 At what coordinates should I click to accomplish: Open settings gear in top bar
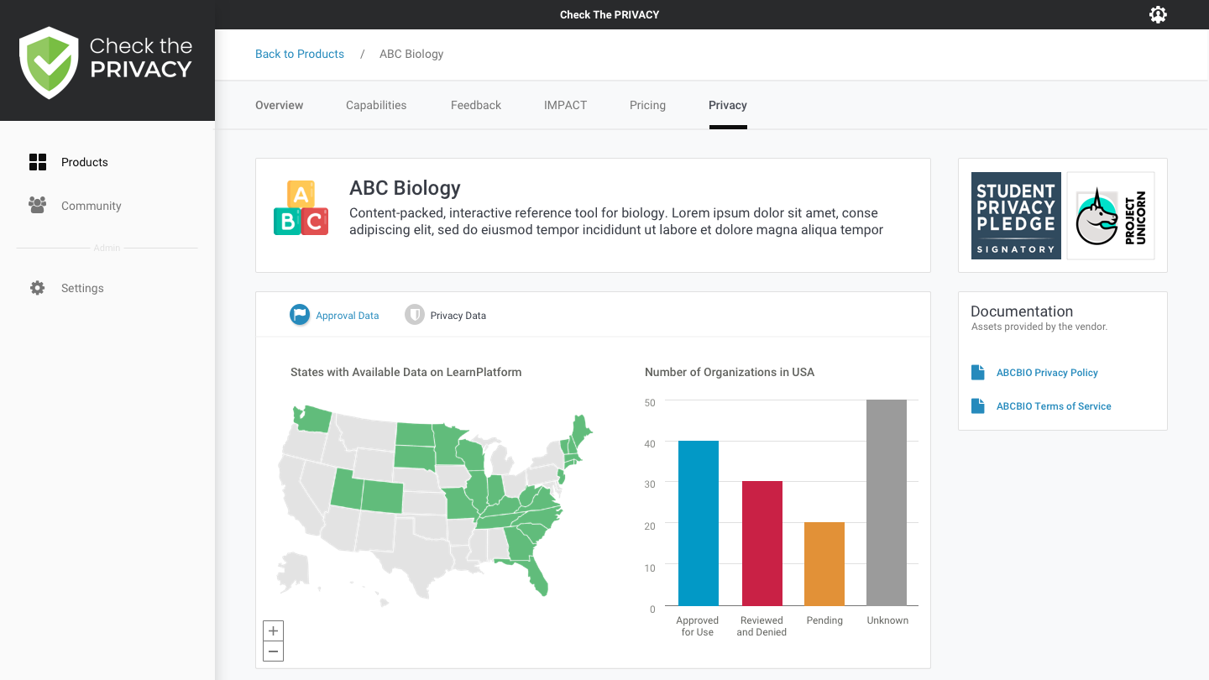1158,14
